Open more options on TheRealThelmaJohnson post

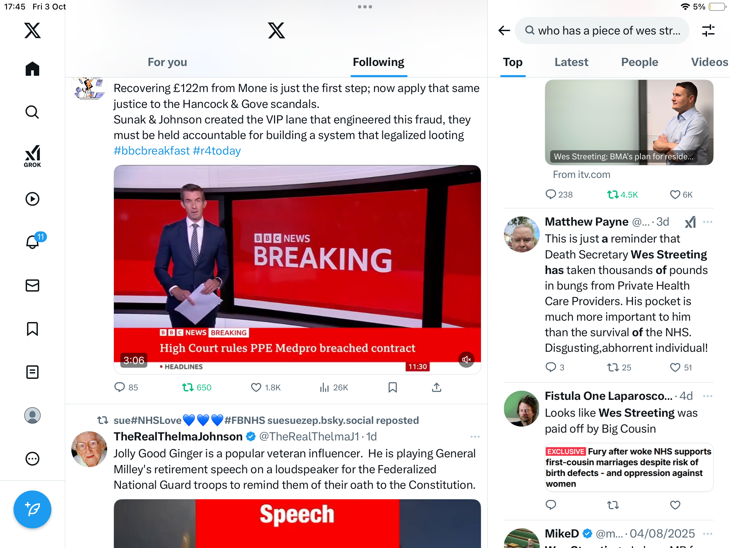pyautogui.click(x=475, y=437)
